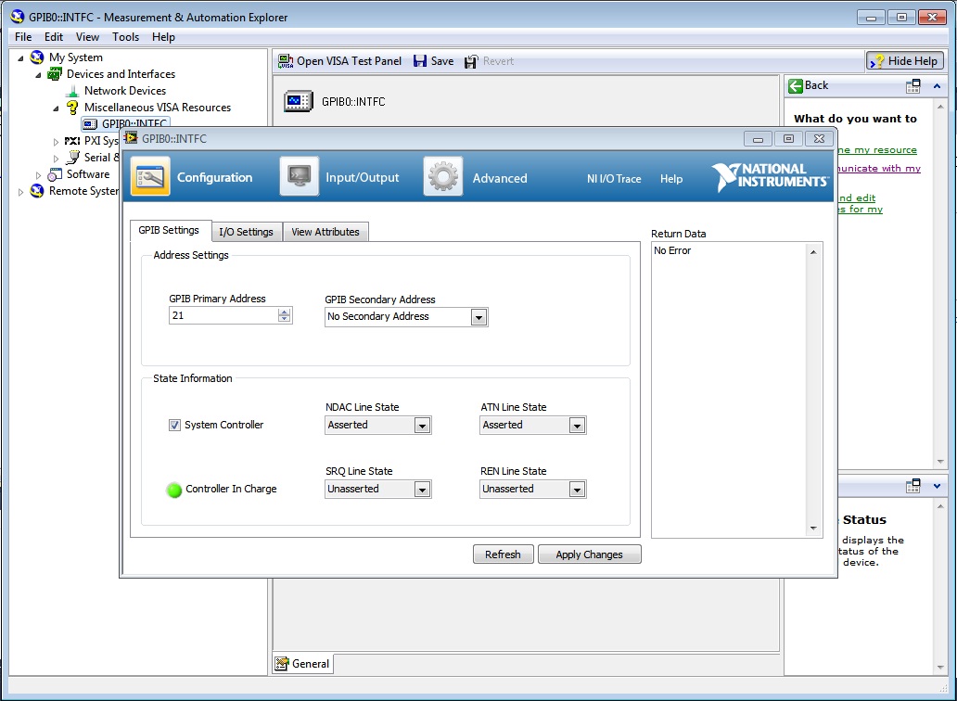The height and width of the screenshot is (701, 957).
Task: Click the Network Devices icon in tree
Action: pos(72,91)
